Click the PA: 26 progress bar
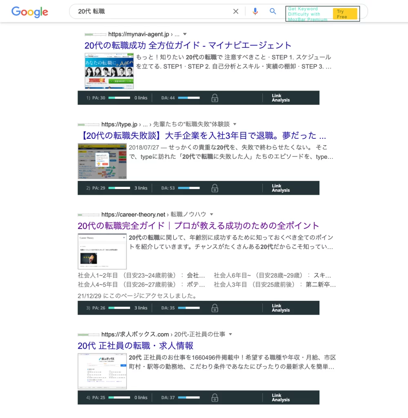This screenshot has width=408, height=418. coord(119,308)
